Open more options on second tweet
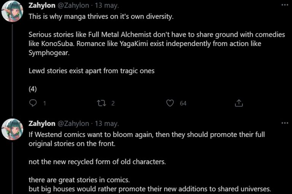This screenshot has height=194, width=292. (284, 123)
